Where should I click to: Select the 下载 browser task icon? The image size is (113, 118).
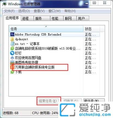coord(12,72)
